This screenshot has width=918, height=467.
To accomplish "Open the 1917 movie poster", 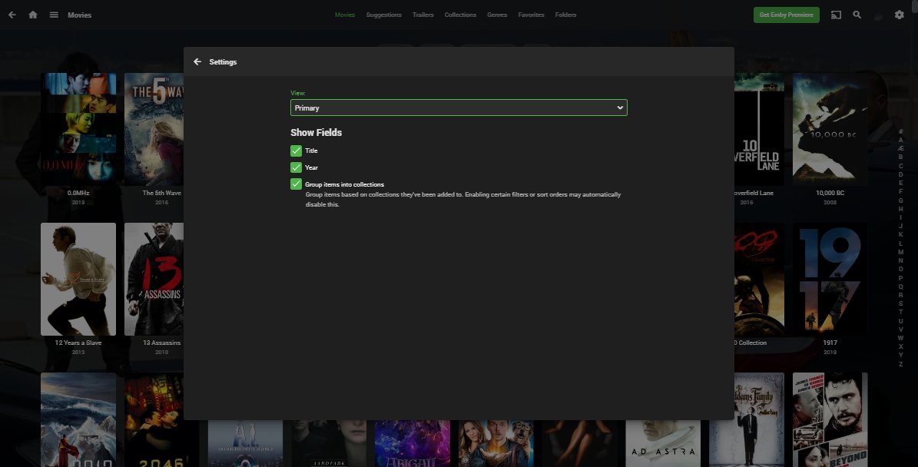I will tap(830, 279).
